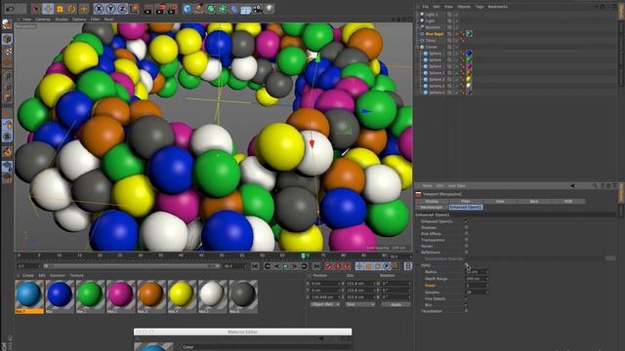
Task: Switch to the Filter tab
Action: click(466, 202)
